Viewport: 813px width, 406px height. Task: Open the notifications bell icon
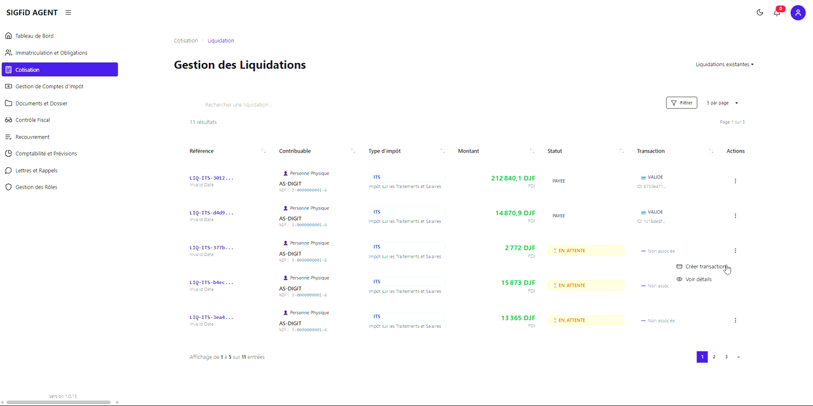click(777, 13)
